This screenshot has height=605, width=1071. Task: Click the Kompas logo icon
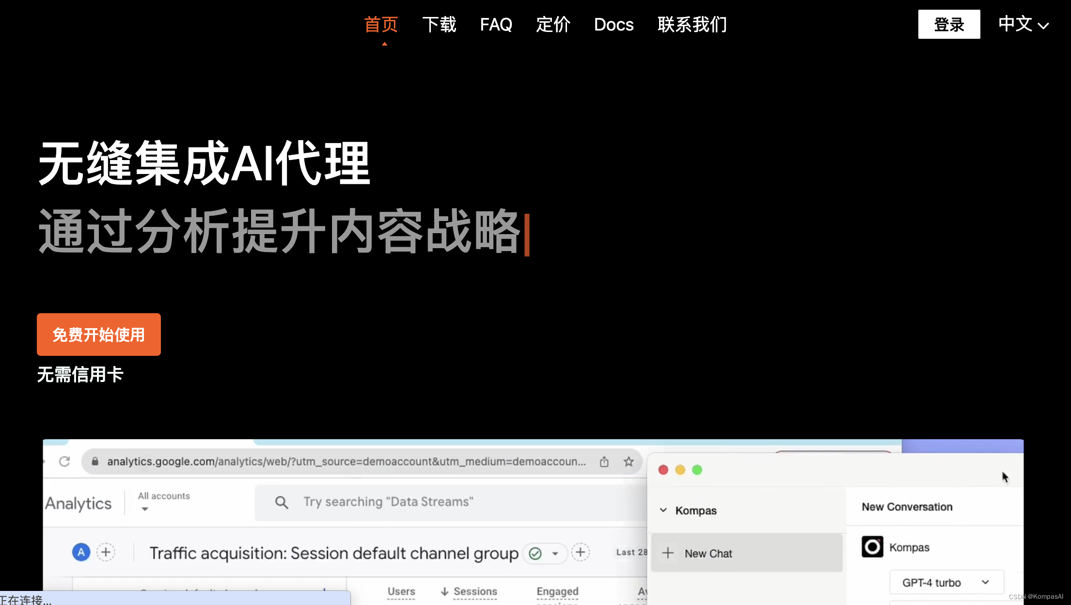click(x=872, y=547)
